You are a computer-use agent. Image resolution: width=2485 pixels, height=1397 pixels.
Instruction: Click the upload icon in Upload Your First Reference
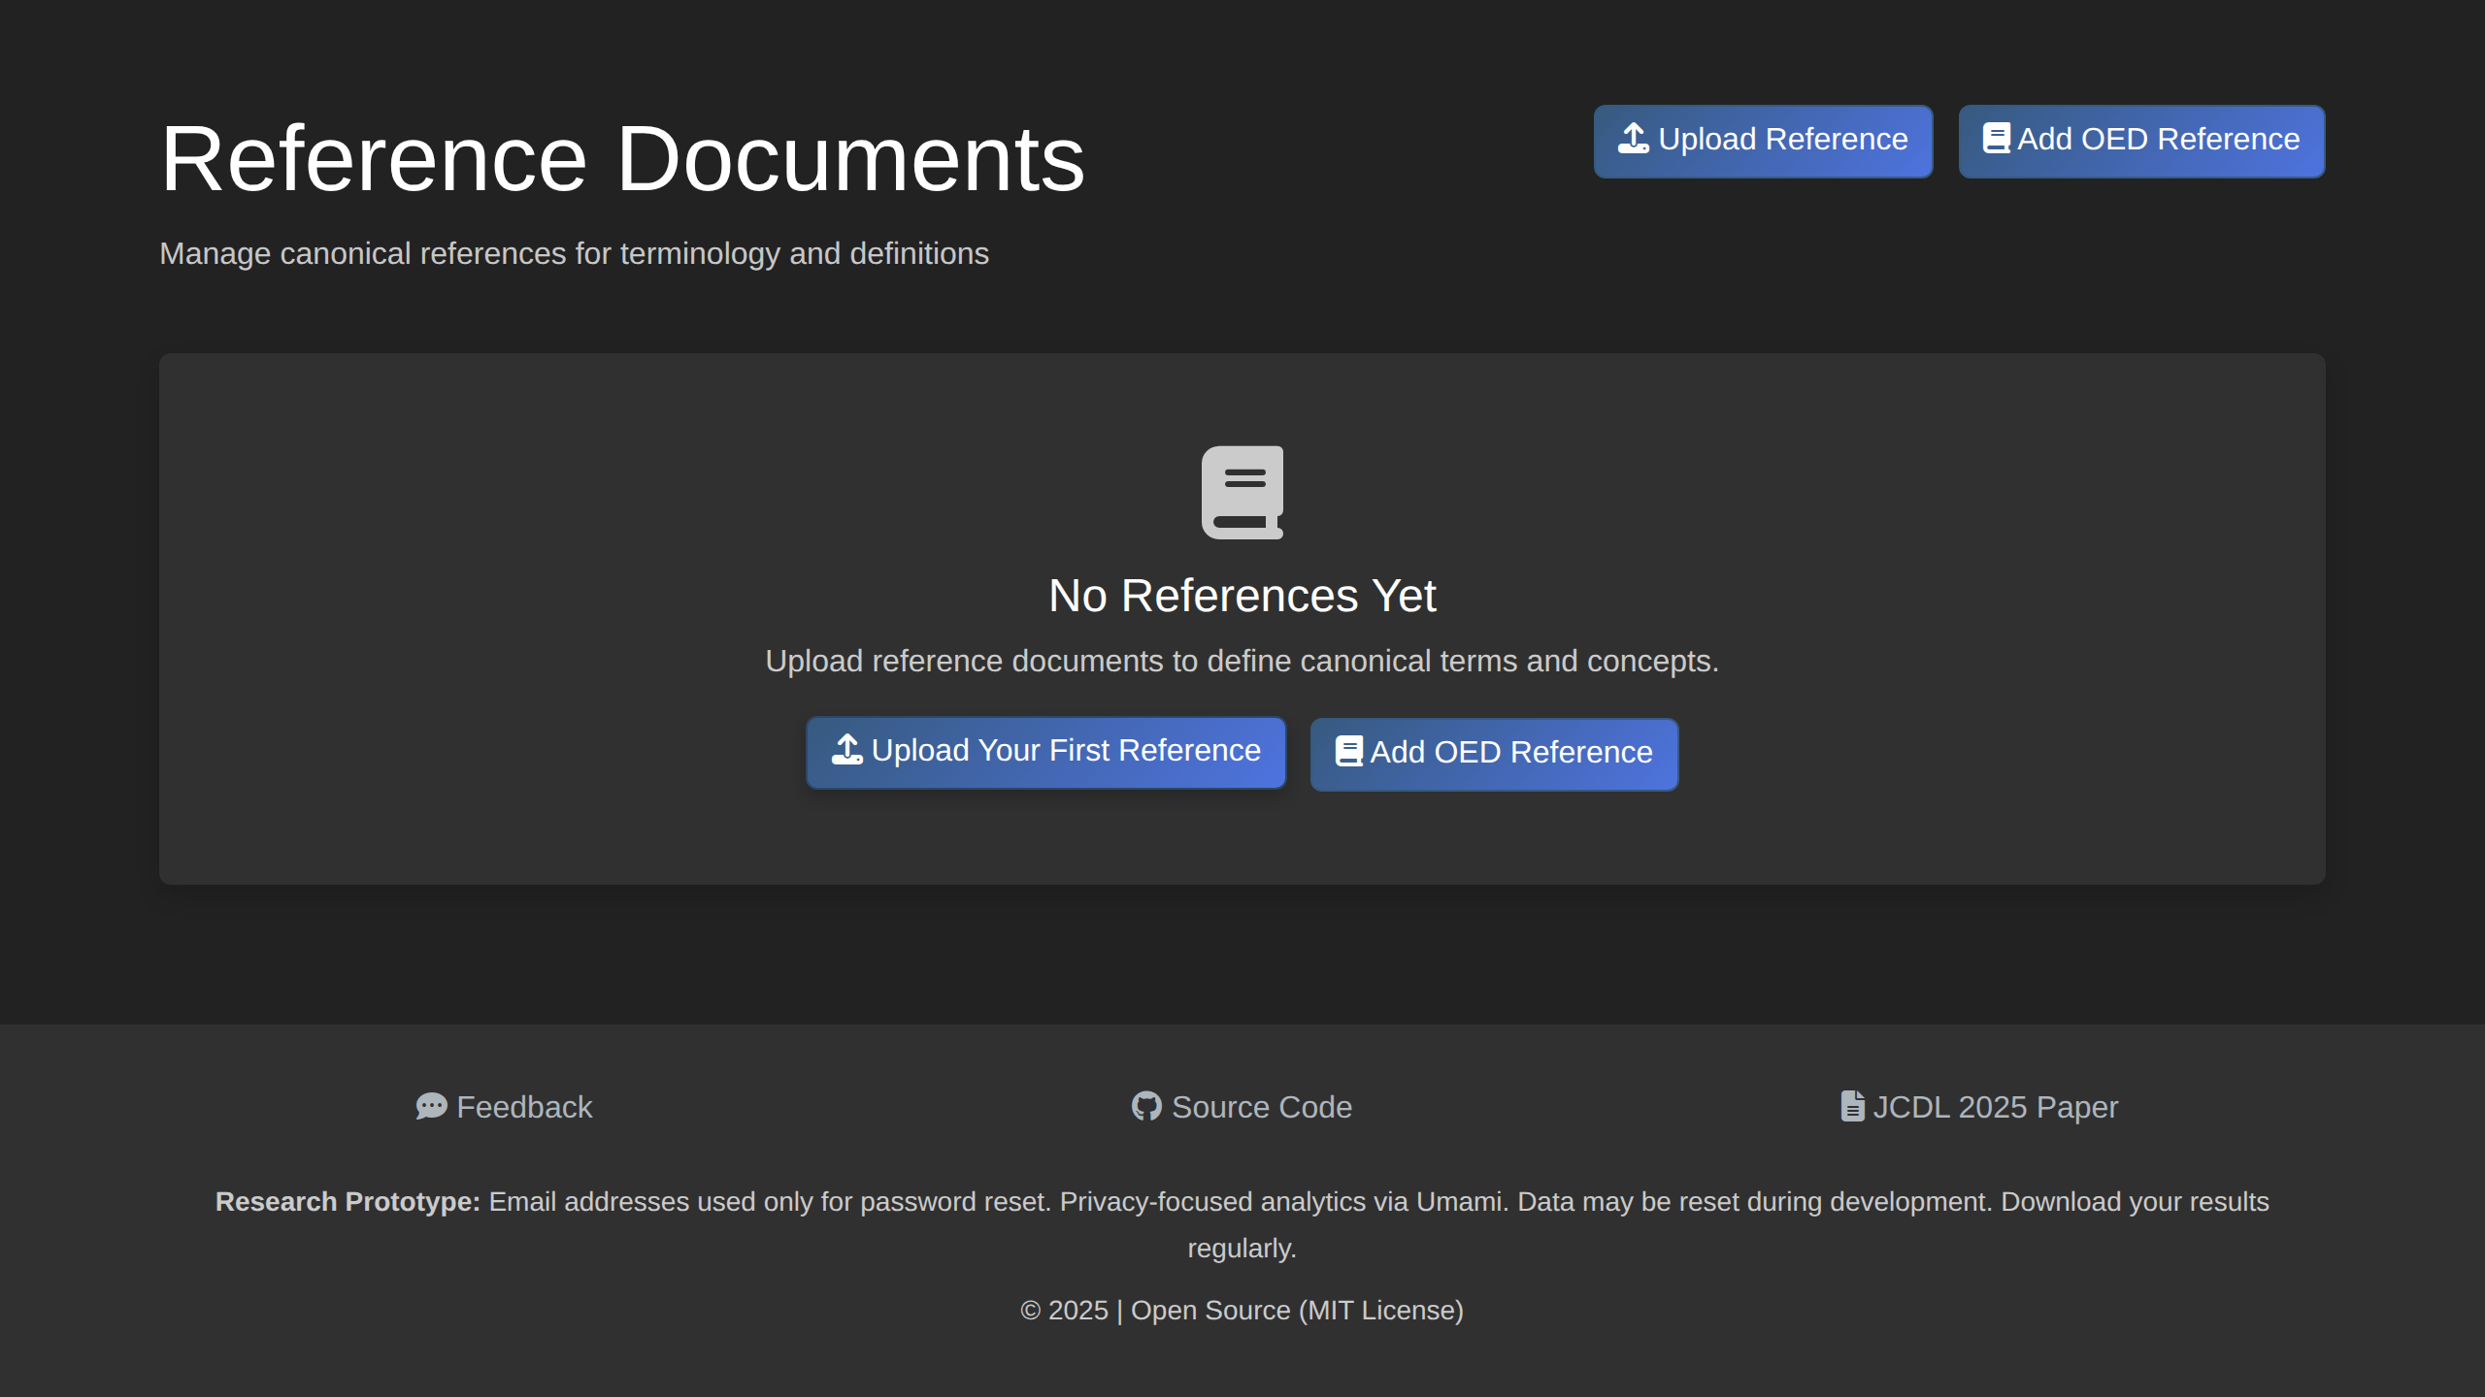point(846,750)
